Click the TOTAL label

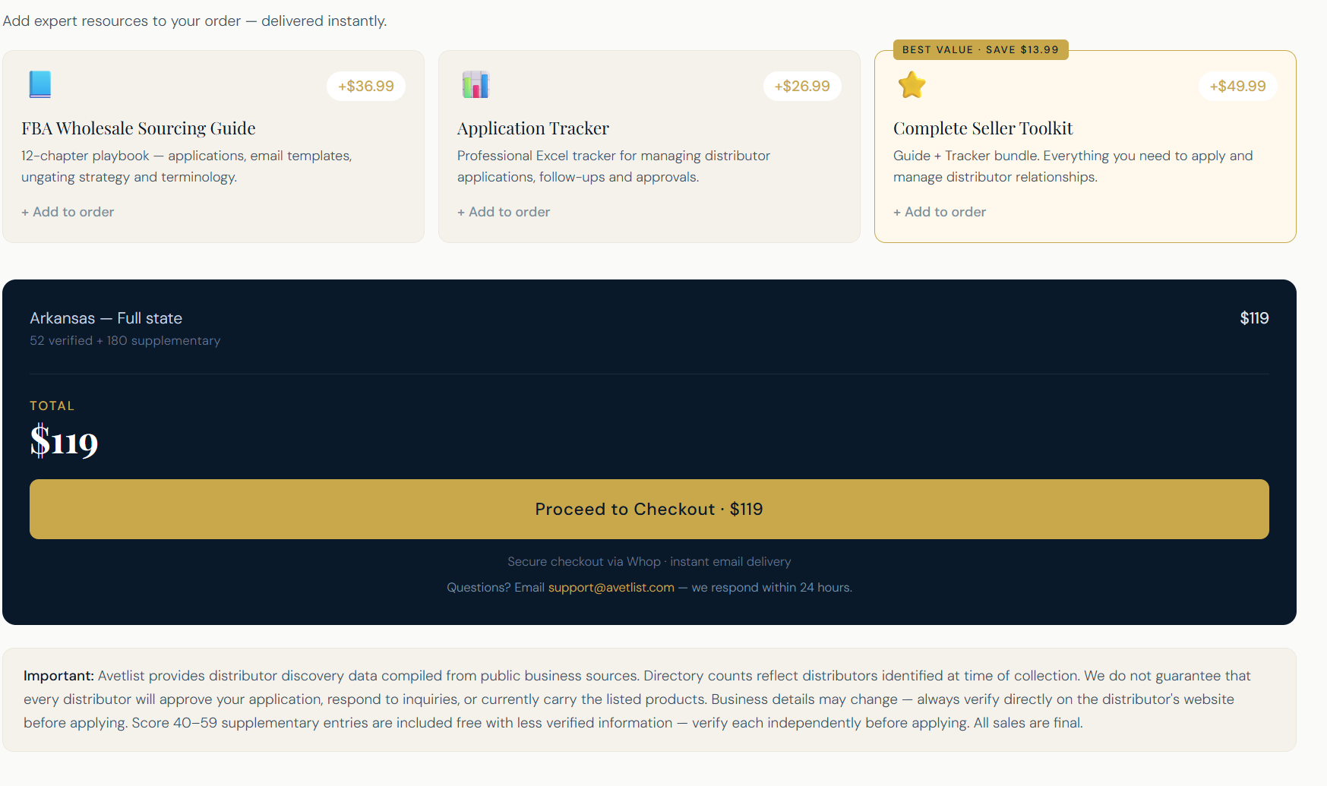coord(52,406)
